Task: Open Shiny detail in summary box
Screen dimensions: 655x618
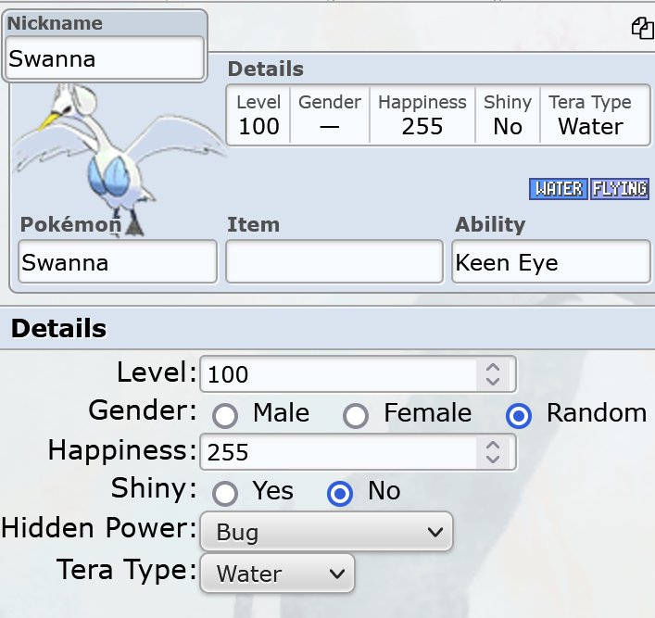Action: coord(508,115)
